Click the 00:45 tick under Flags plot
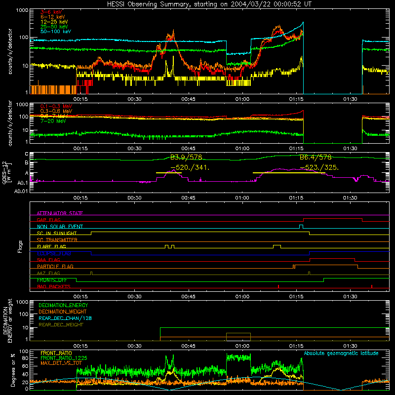Screen dimensions: 395x395 pos(189,297)
